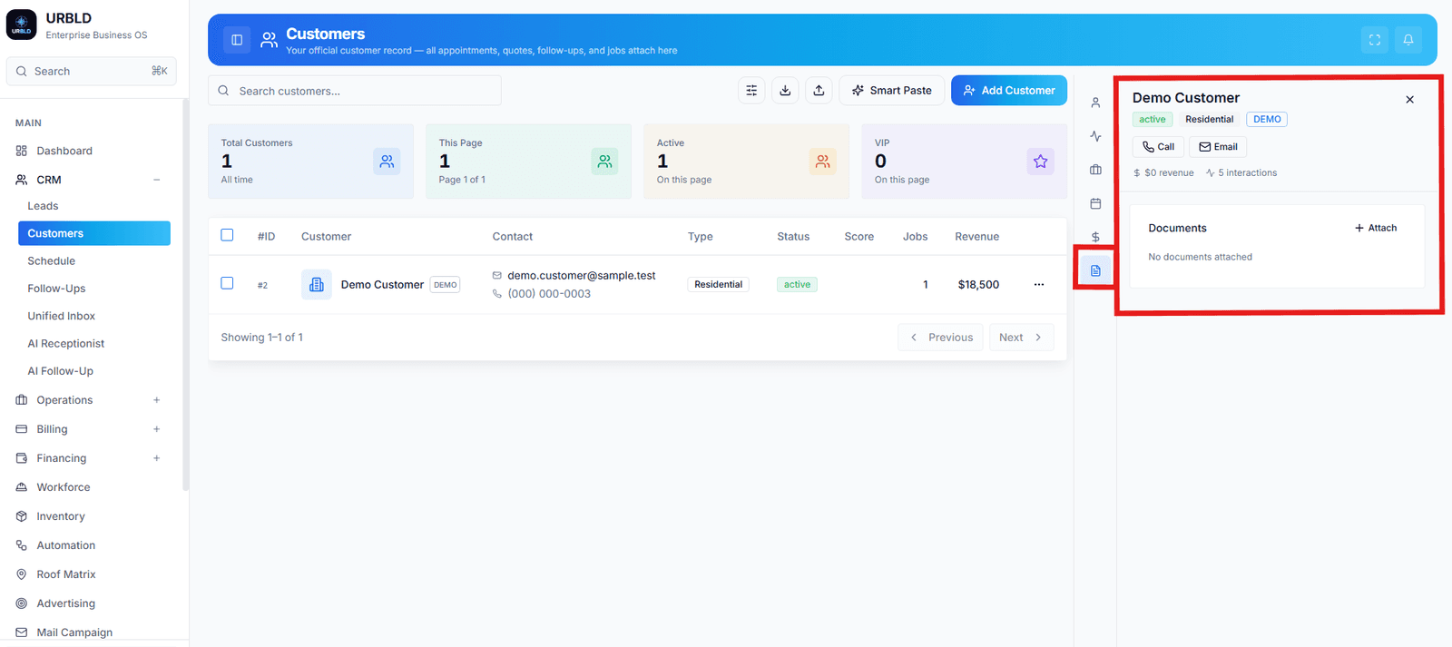Viewport: 1452px width, 647px height.
Task: Toggle the sidebar panel icon in header
Action: [x=237, y=40]
